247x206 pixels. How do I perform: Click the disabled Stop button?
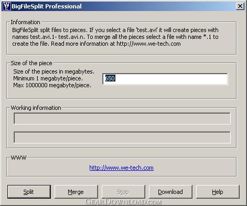123,192
